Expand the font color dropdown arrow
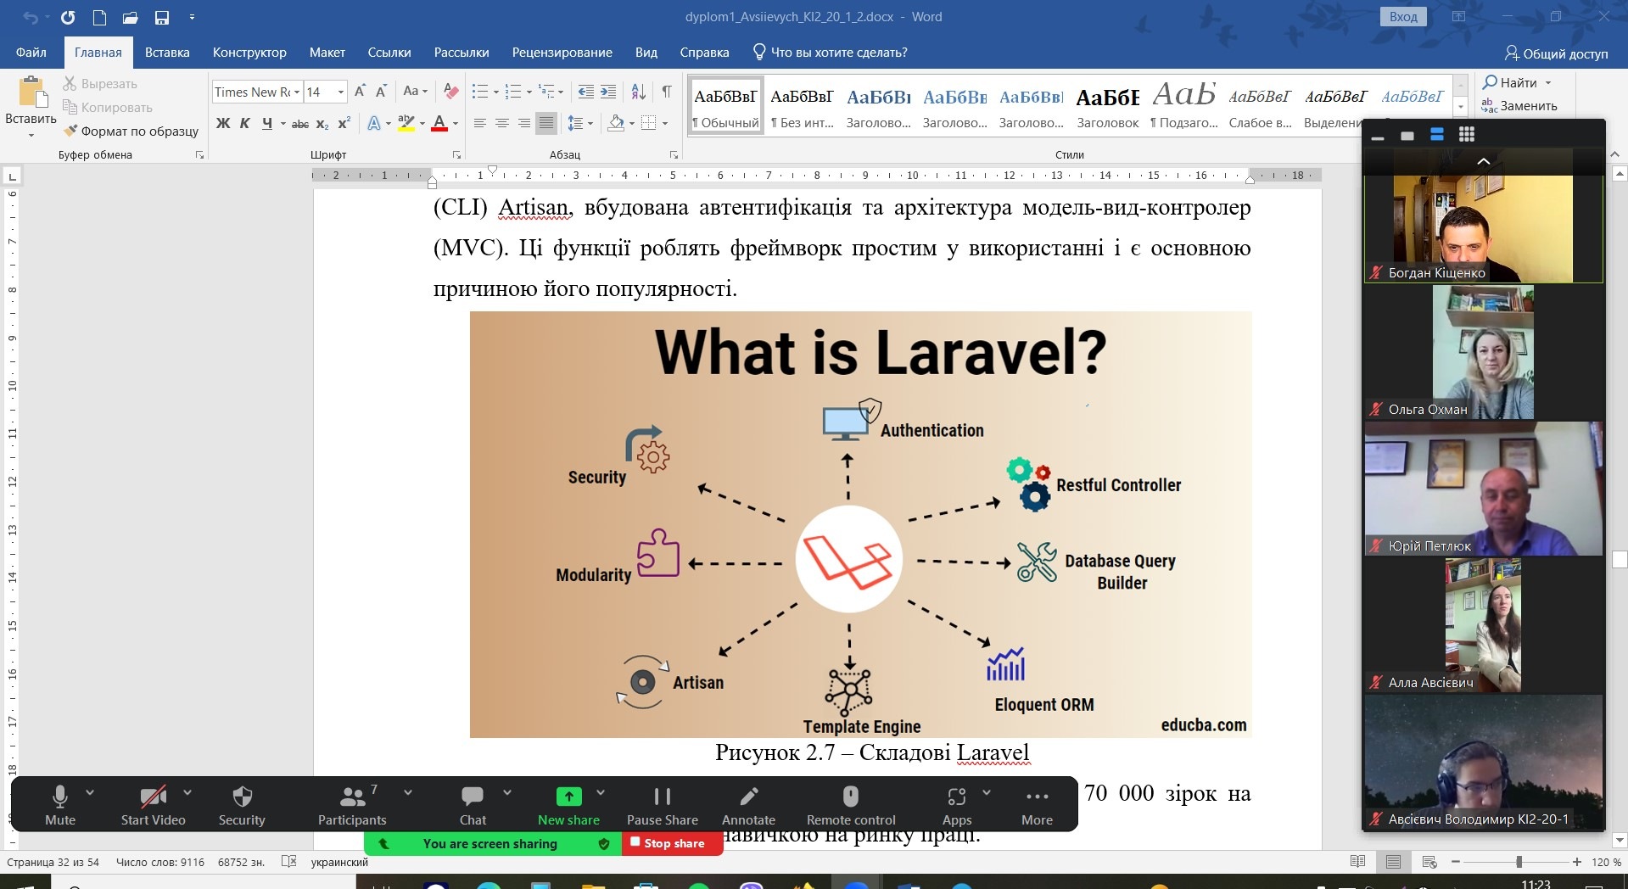Screen dimensions: 1628x889 point(456,124)
